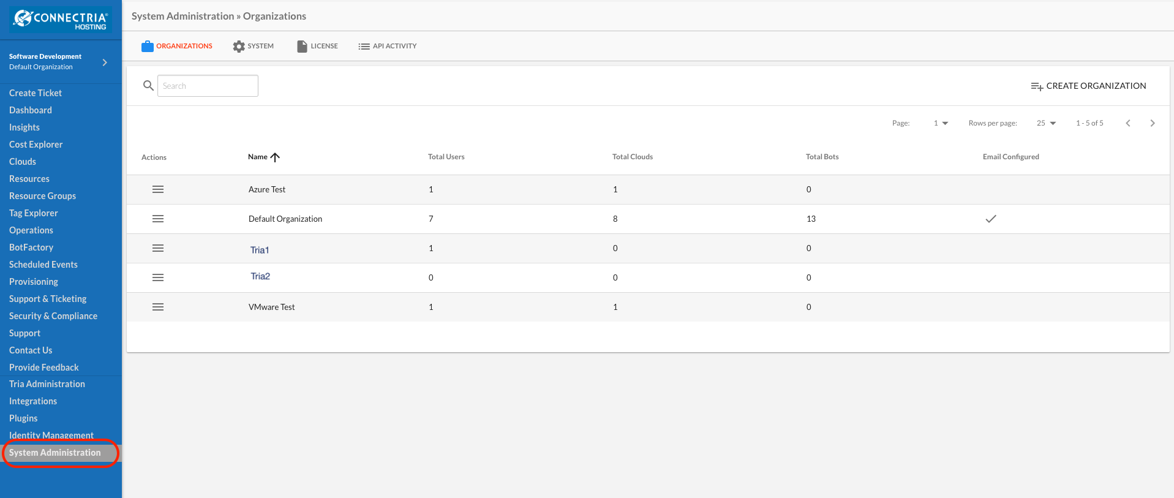Click the Create Organization button
Image resolution: width=1174 pixels, height=498 pixels.
click(1088, 86)
